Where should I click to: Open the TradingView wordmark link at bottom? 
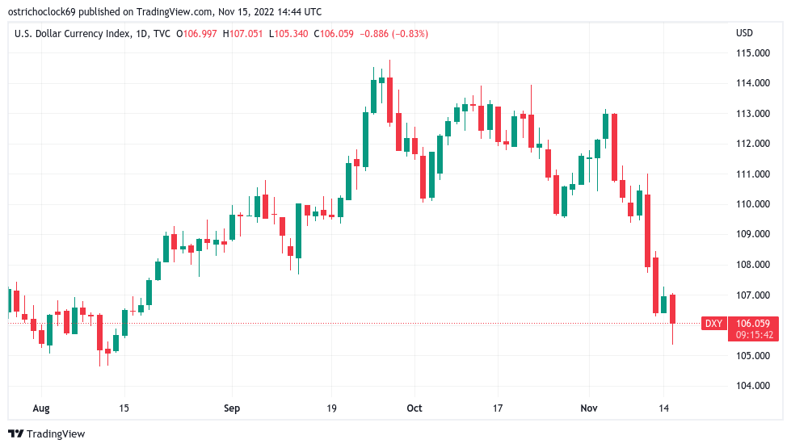[56, 433]
